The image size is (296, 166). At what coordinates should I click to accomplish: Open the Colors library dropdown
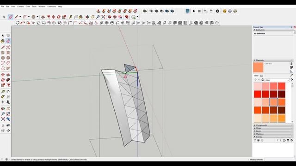(x=277, y=80)
